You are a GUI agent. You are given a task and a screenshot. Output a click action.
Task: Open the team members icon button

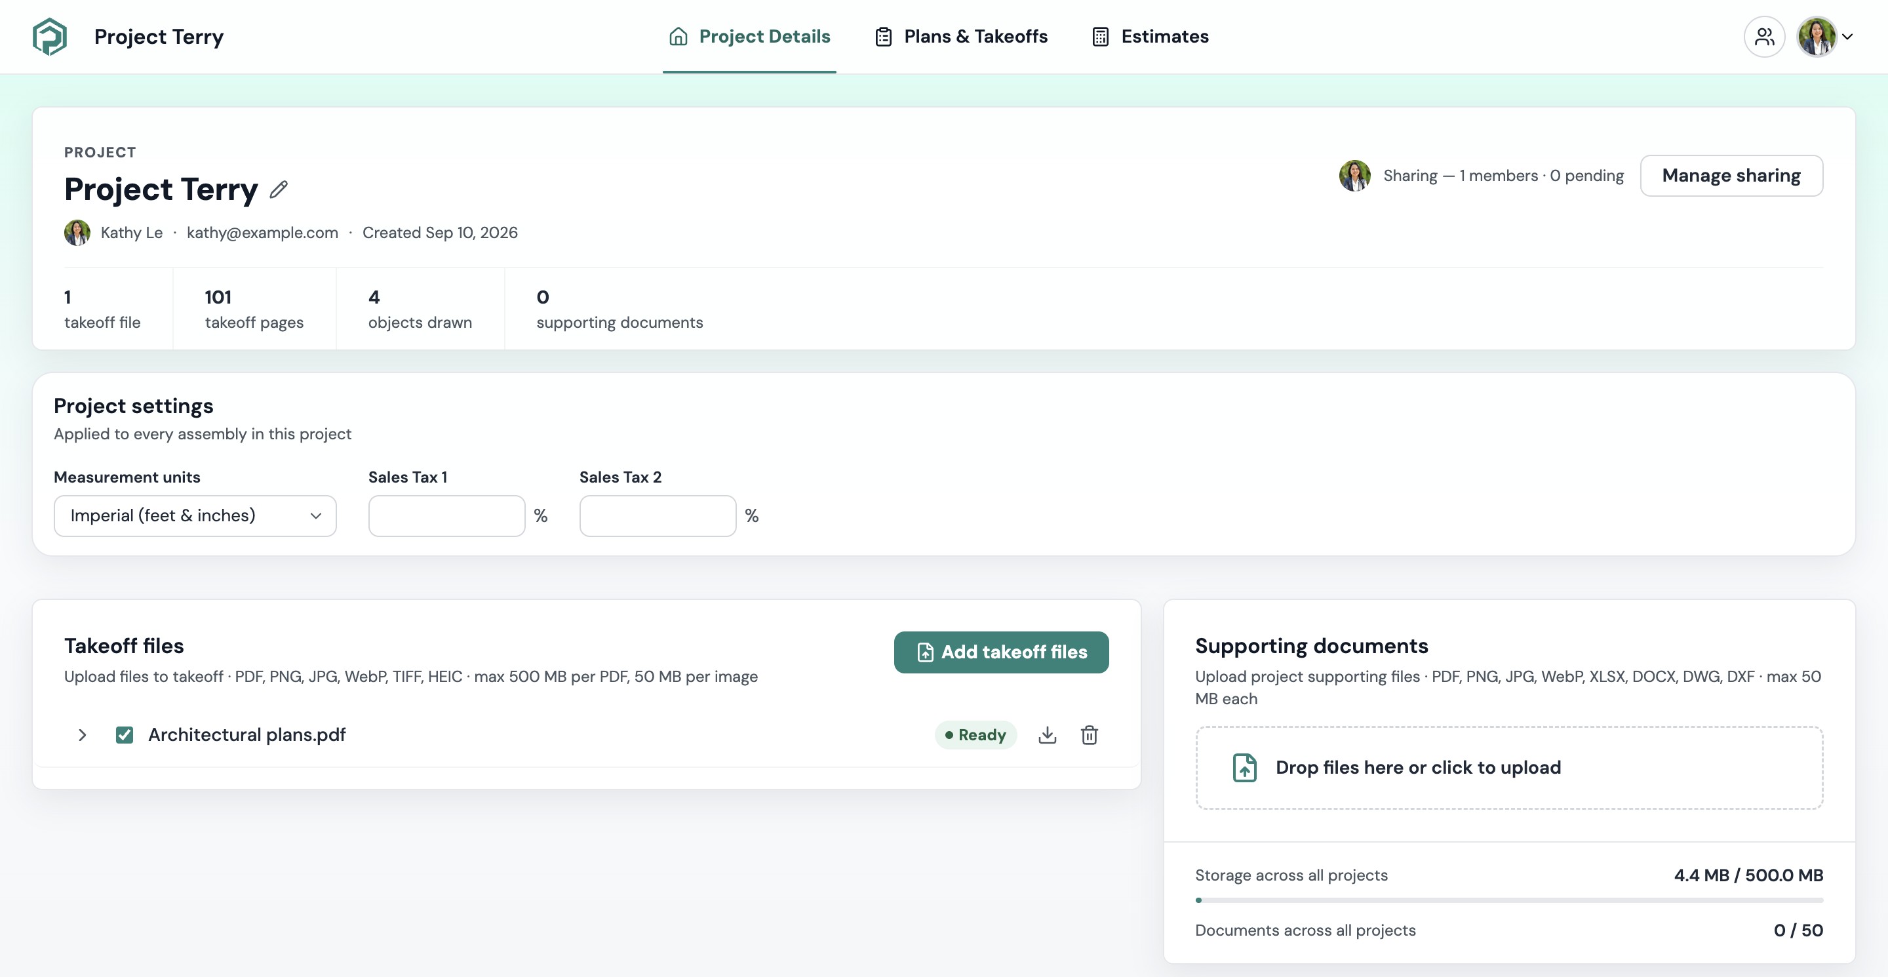pos(1764,37)
